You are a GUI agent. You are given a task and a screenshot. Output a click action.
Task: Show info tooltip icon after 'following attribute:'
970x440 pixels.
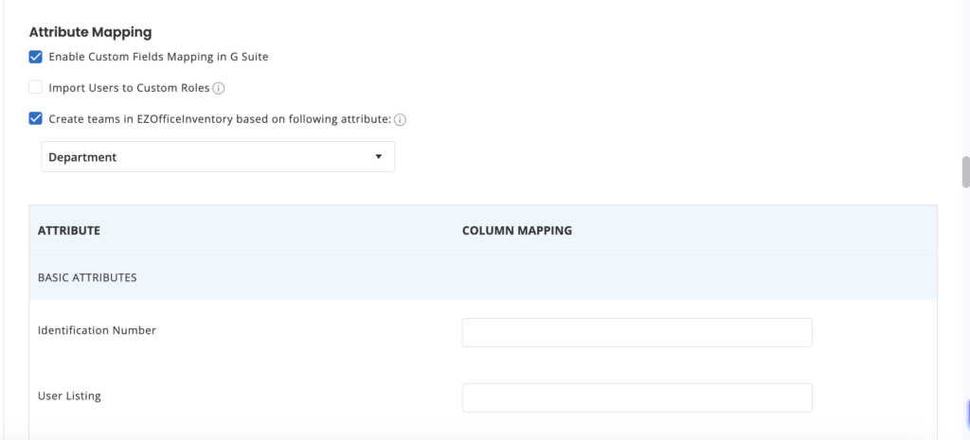401,120
